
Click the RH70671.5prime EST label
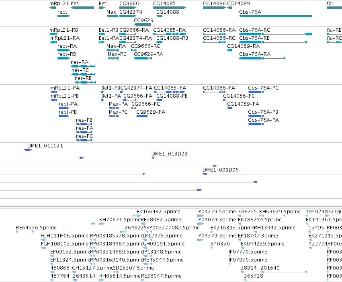click(x=120, y=220)
